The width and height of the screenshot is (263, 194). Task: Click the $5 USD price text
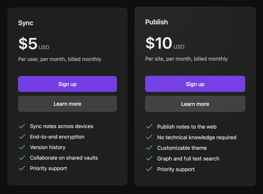coord(34,44)
